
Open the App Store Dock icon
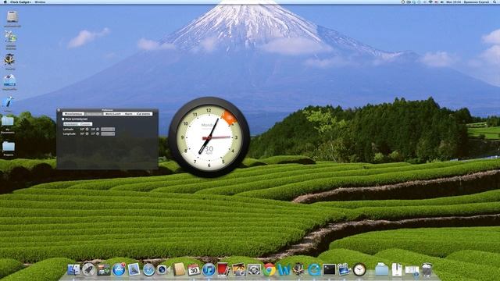click(x=119, y=269)
